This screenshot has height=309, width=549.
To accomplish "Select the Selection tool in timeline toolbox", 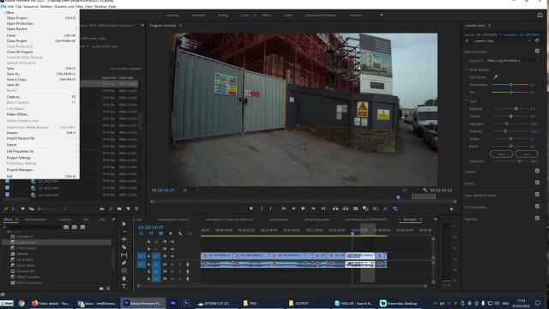I will [124, 224].
